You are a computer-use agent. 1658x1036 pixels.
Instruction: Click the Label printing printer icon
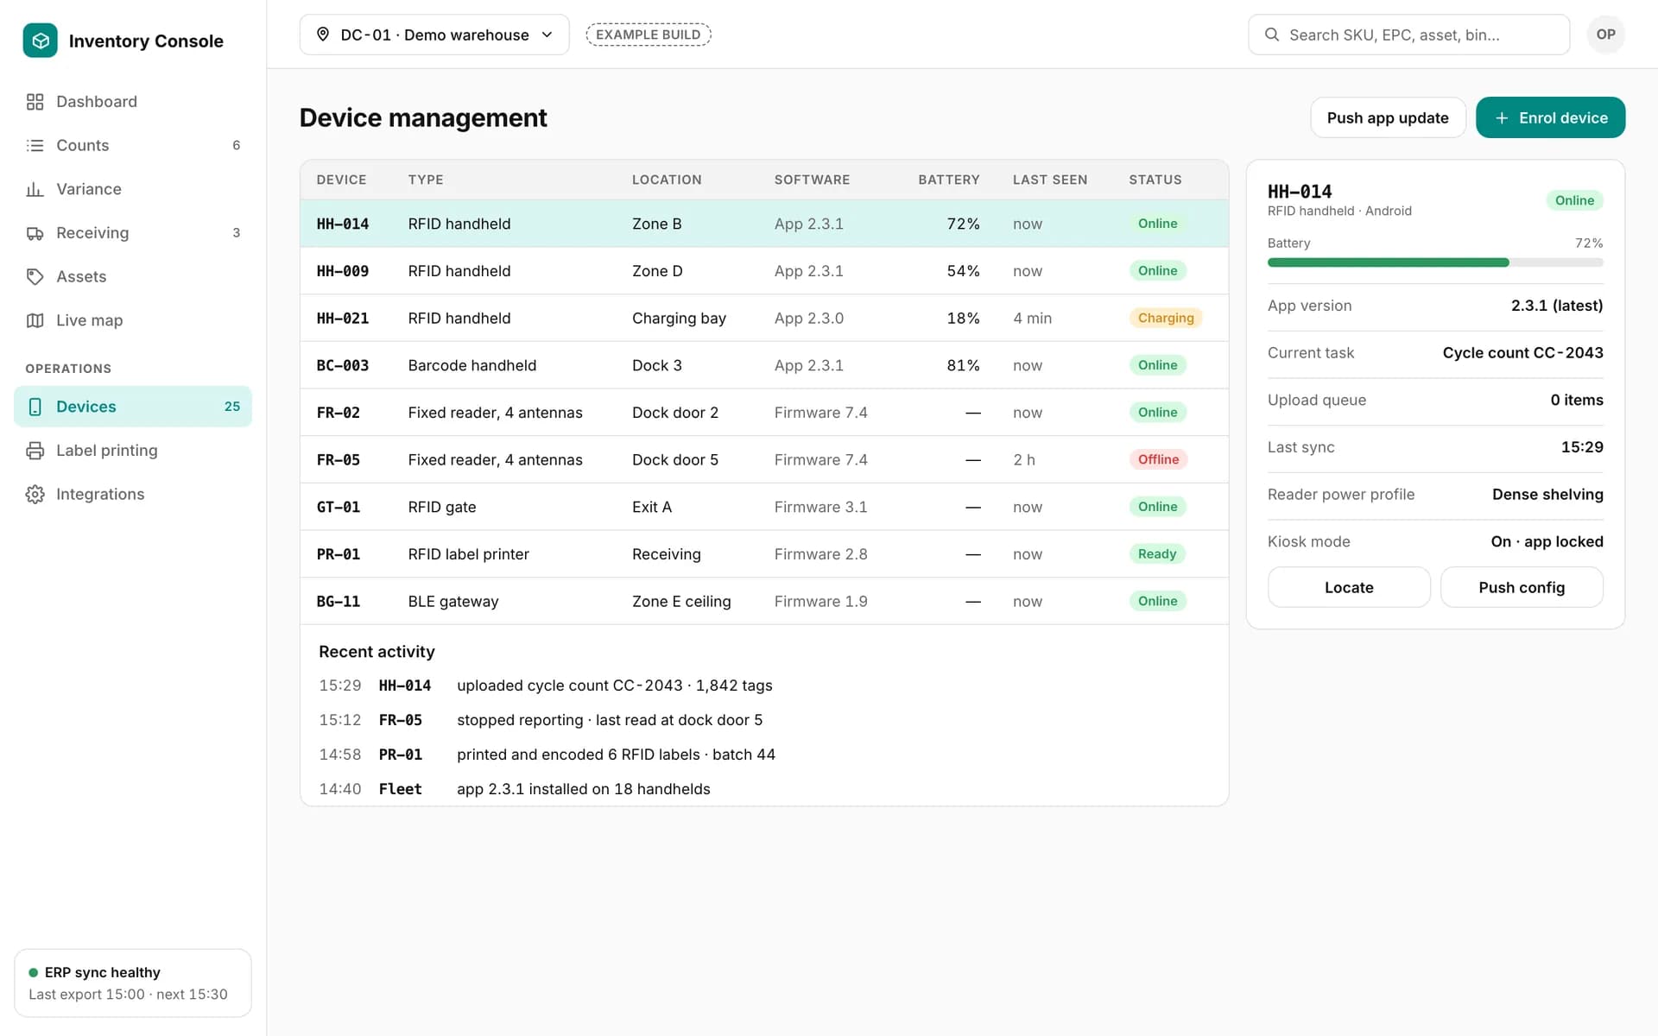pos(35,451)
